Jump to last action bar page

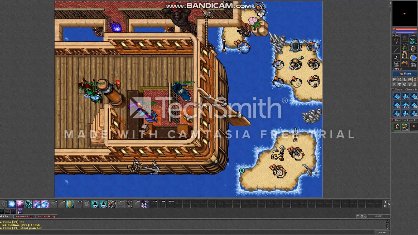[386, 206]
